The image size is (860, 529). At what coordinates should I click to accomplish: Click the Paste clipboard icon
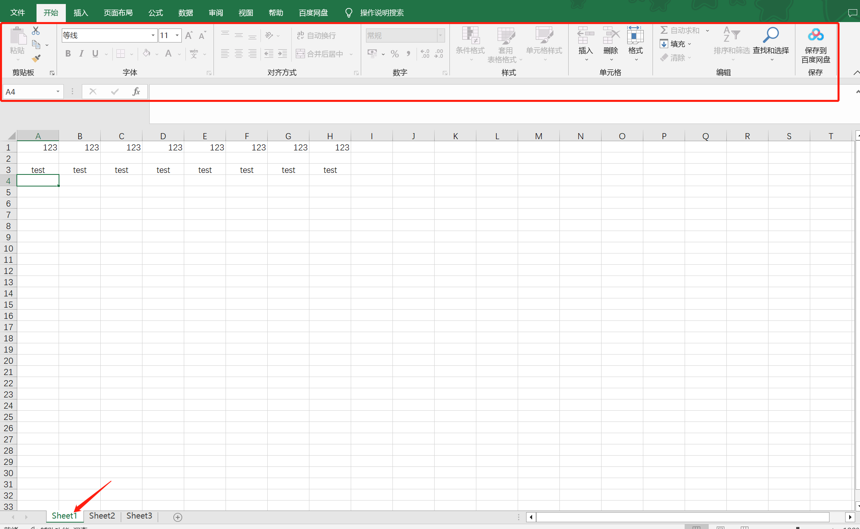18,35
